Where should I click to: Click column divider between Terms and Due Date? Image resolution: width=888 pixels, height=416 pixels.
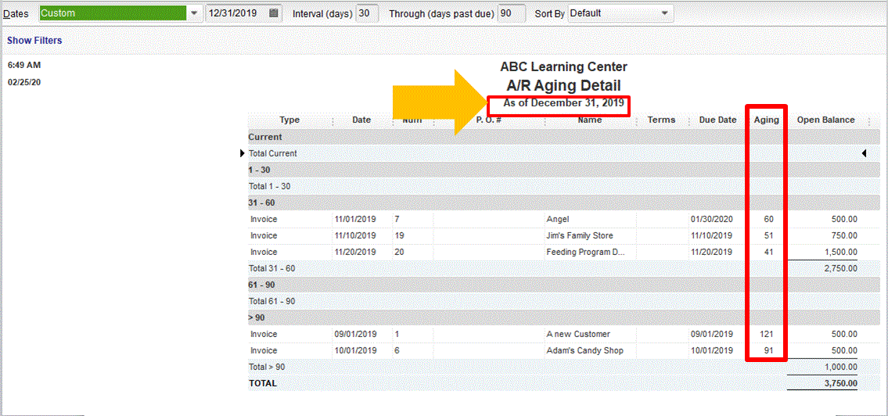coord(688,120)
